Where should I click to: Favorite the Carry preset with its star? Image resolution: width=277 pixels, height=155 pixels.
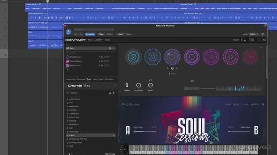[113, 136]
